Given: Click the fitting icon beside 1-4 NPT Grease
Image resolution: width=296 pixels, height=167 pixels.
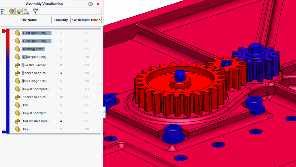Looking at the screenshot, I should click(x=18, y=65).
